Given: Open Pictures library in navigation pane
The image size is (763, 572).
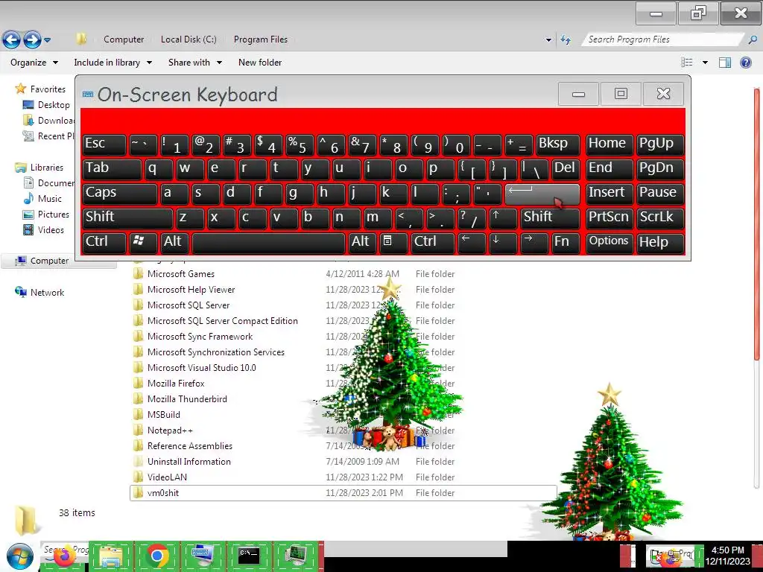Looking at the screenshot, I should [x=54, y=214].
